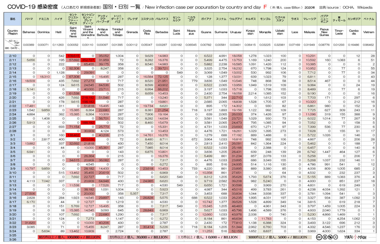Click the '国名' header cell
This screenshot has width=380, height=244.
(12, 19)
